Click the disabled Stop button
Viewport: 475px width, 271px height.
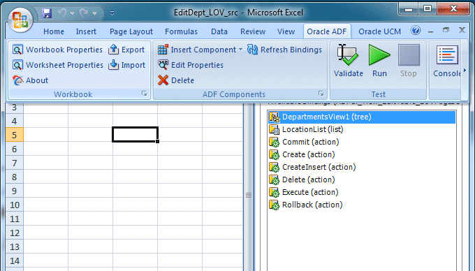coord(409,61)
